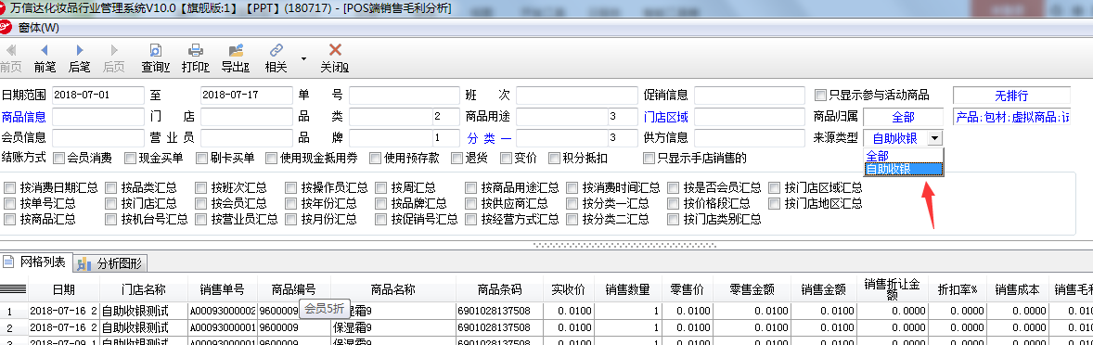Check 按供应商汇总 grouping option
This screenshot has width=1093, height=345.
[470, 203]
